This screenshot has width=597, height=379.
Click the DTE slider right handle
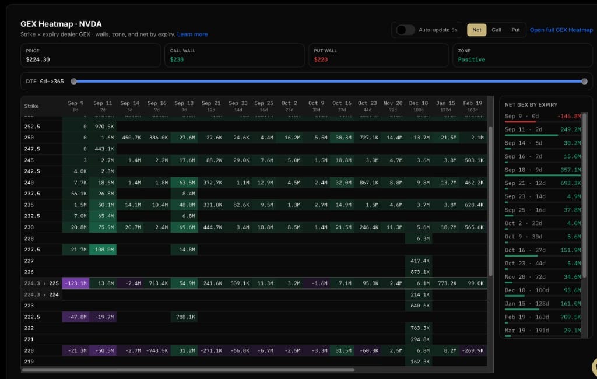pyautogui.click(x=584, y=82)
